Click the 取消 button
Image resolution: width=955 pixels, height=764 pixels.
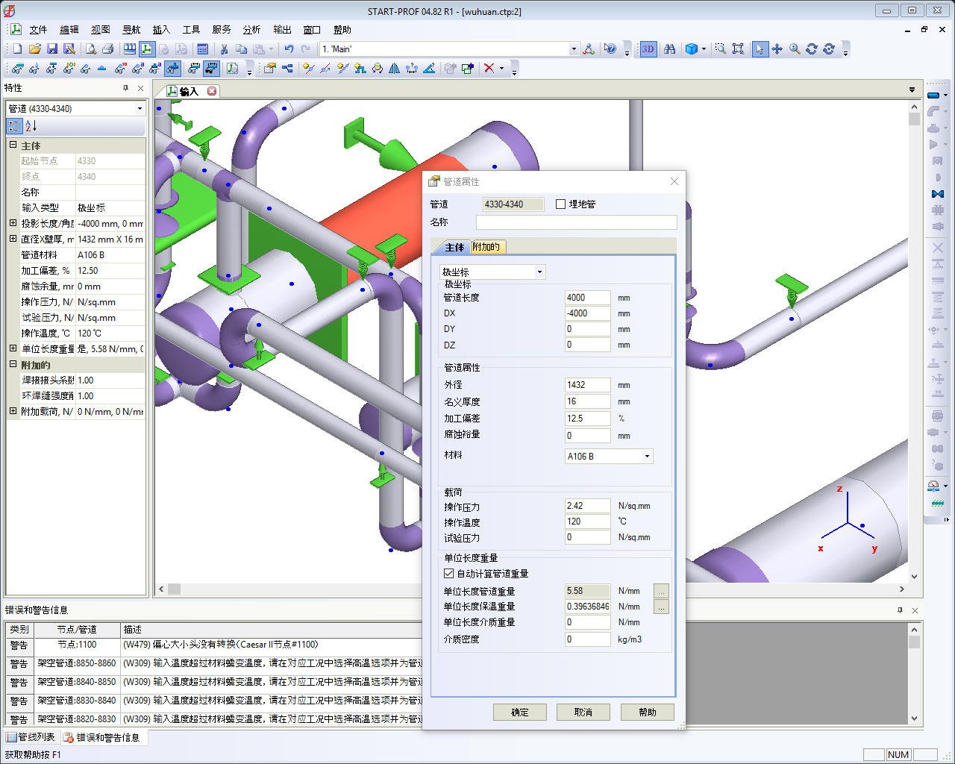tap(583, 713)
